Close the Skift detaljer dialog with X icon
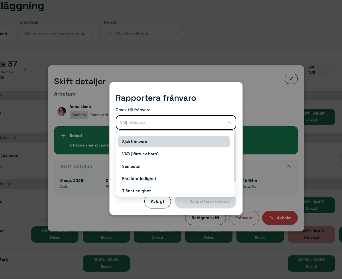This screenshot has height=279, width=342. pos(291,79)
